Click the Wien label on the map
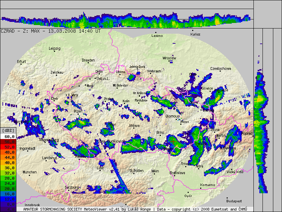The height and width of the screenshot is (212, 282). (x=155, y=171)
